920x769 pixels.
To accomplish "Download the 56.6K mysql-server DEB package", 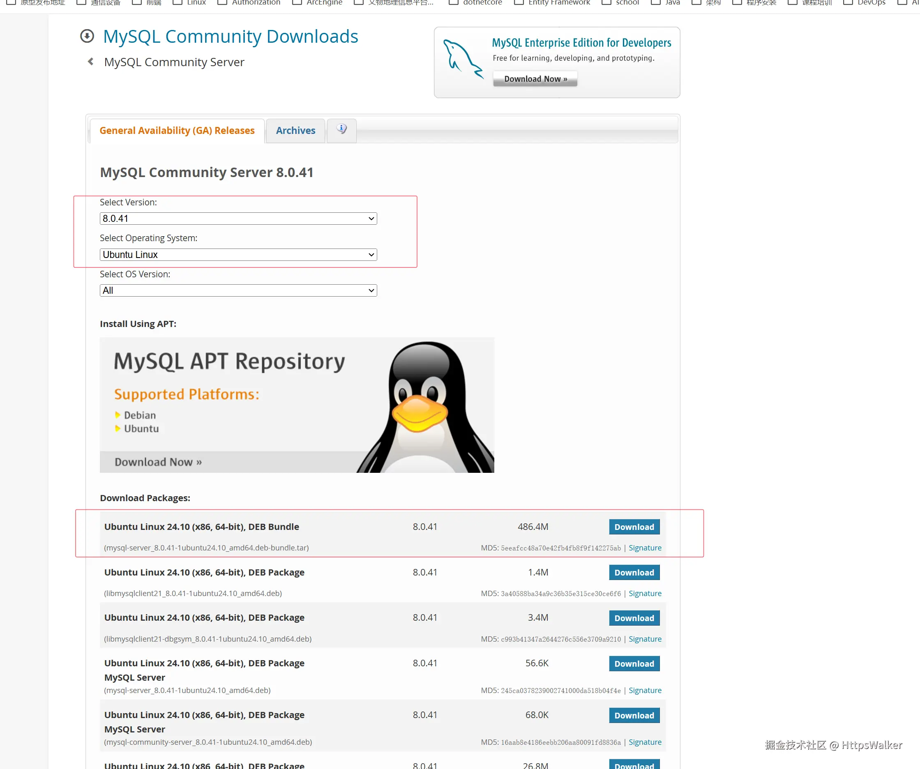I will click(634, 663).
